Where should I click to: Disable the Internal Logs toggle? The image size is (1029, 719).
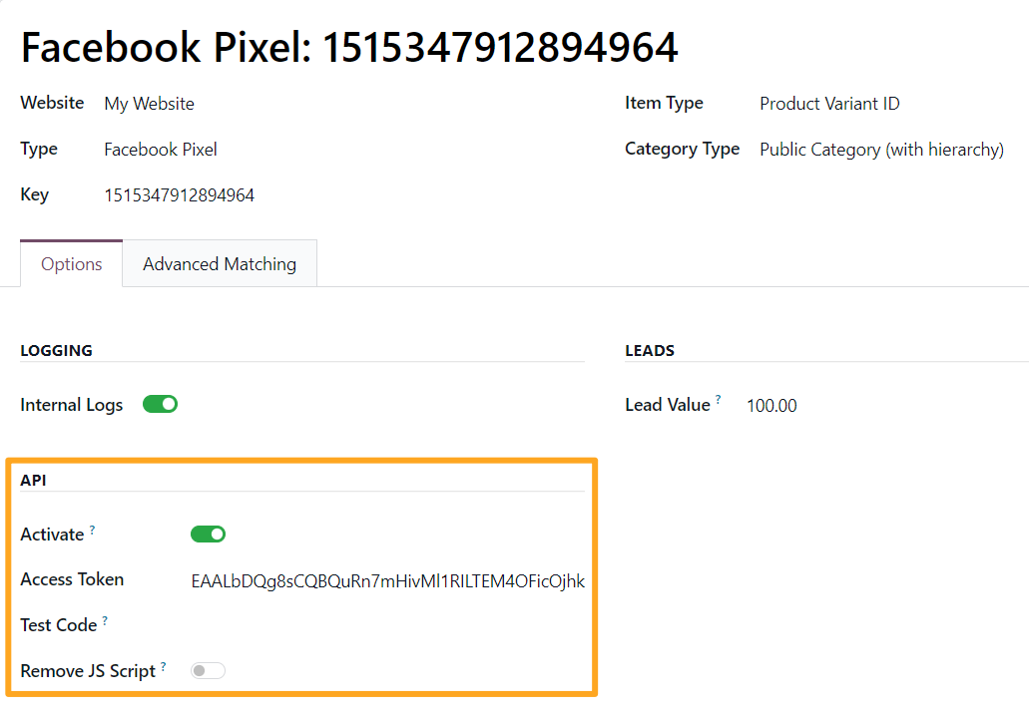(x=160, y=404)
